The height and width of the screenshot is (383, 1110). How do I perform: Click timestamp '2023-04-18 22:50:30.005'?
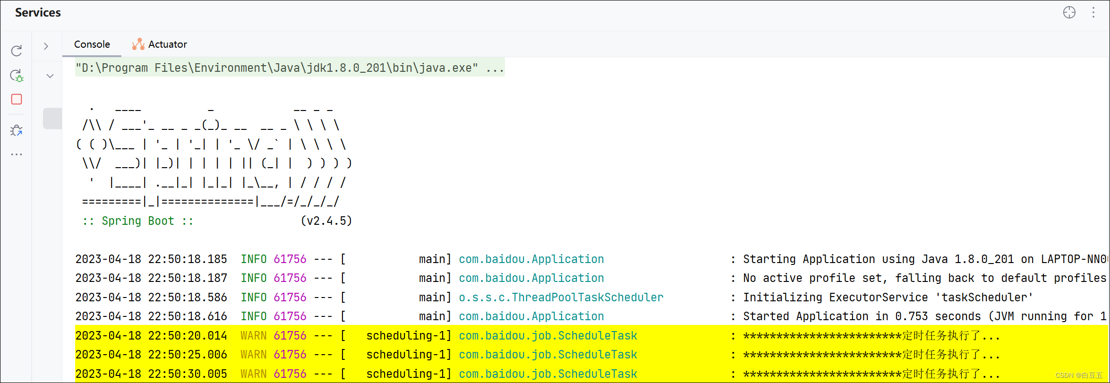151,374
